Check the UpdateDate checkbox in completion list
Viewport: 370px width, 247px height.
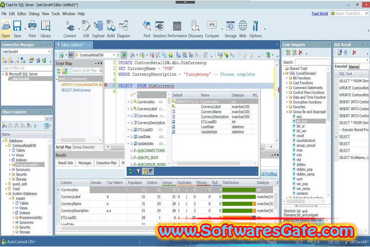click(x=131, y=144)
